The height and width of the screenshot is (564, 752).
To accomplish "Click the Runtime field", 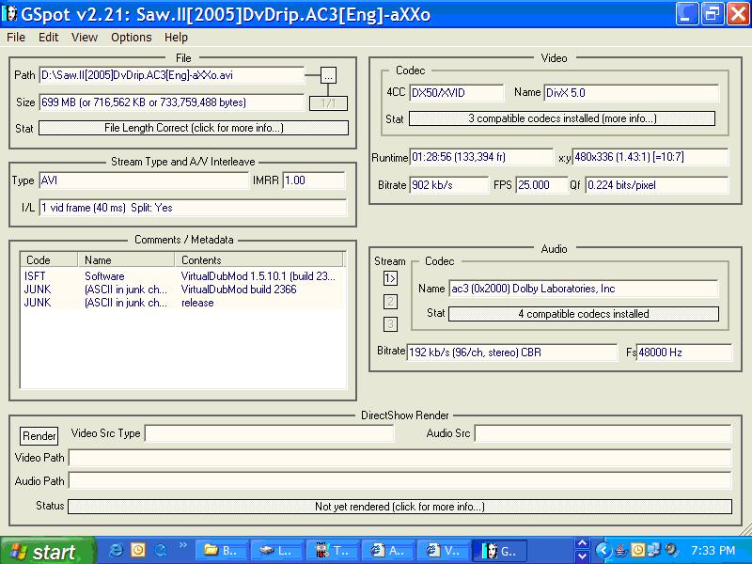I will tap(481, 157).
